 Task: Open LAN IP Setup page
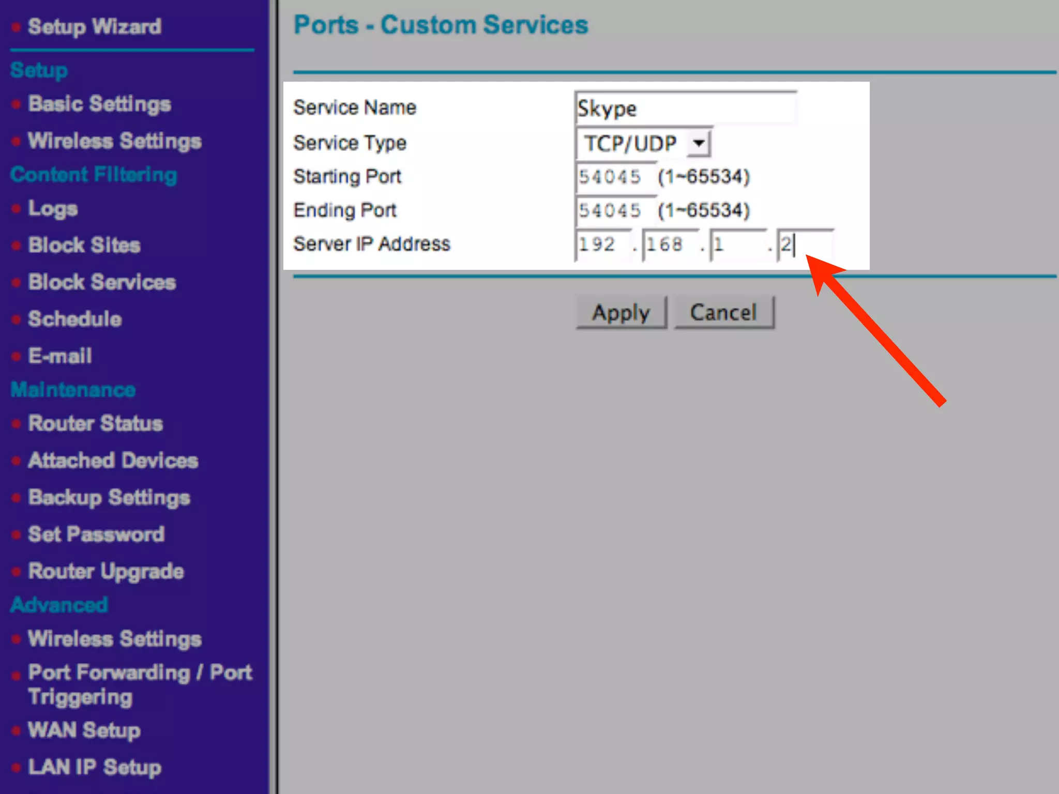point(94,767)
